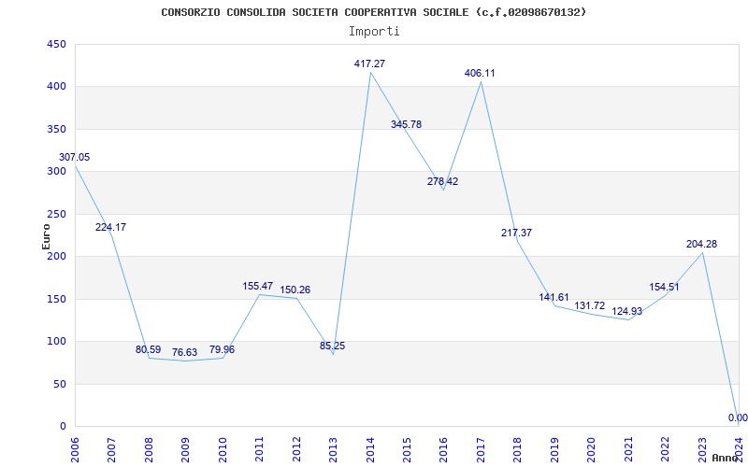Select the 154.51 data label

(664, 288)
